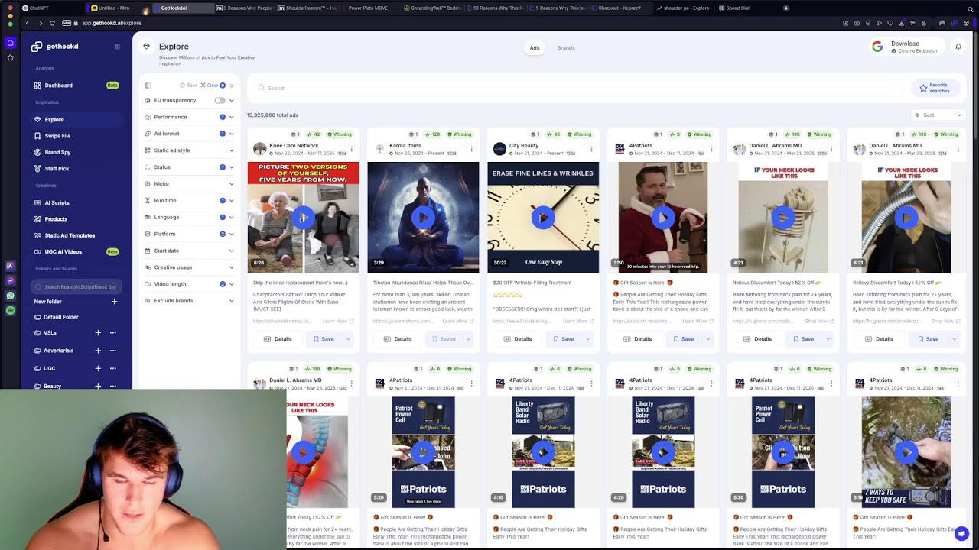Open a new browser tab
This screenshot has width=979, height=550.
pos(785,8)
